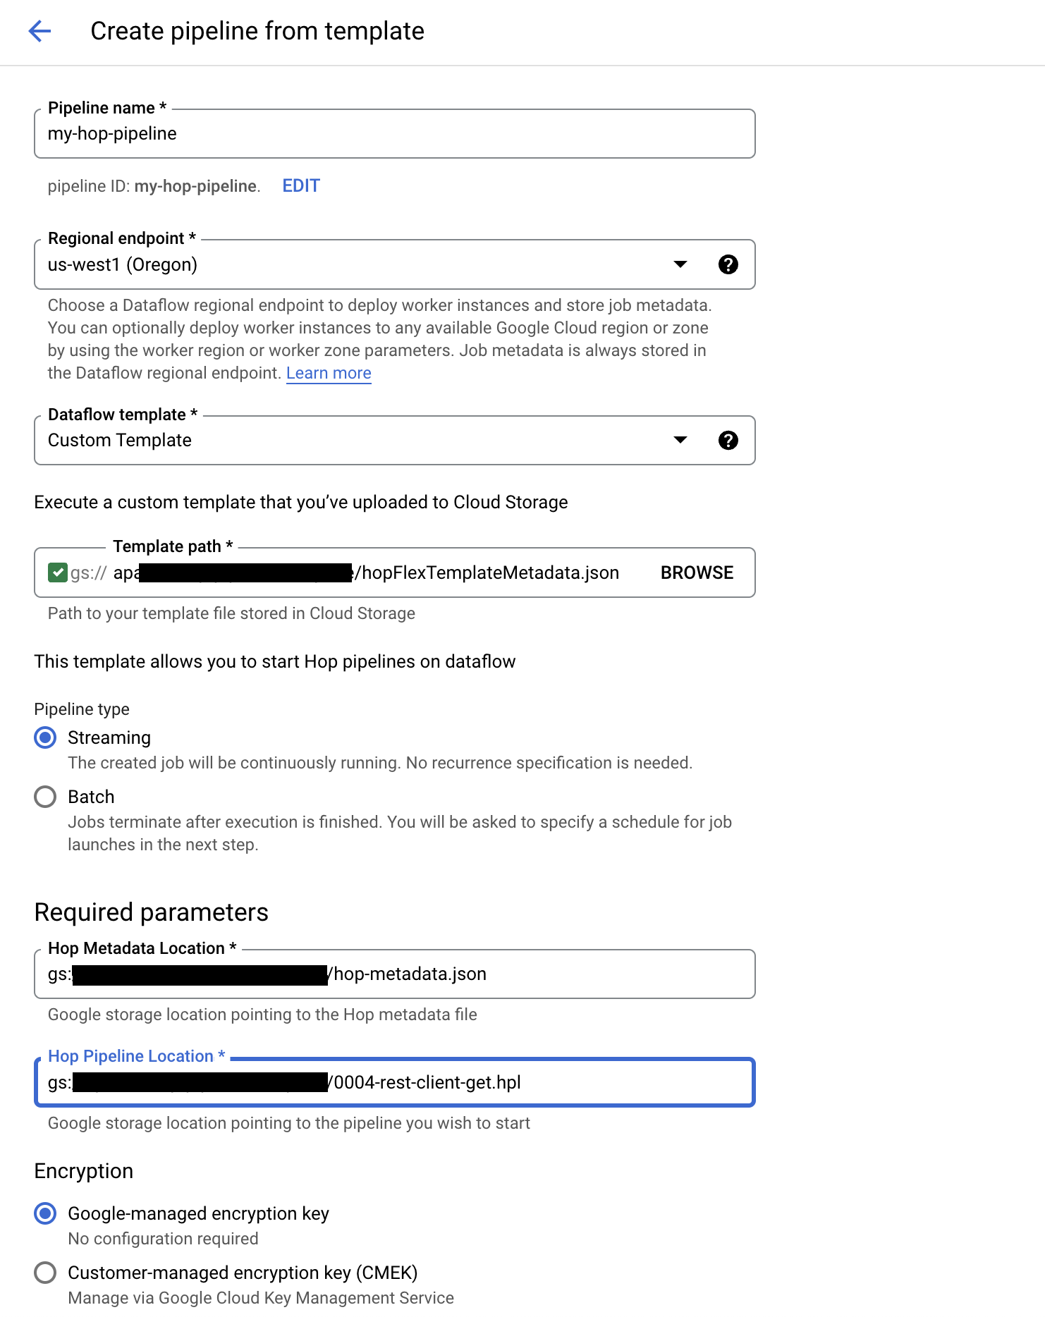Select the Batch pipeline type

(46, 797)
